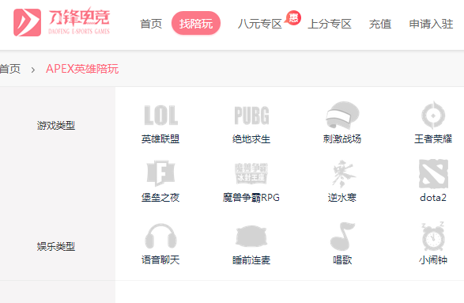Click the 游戏类型 category heading
The width and height of the screenshot is (464, 303).
[x=56, y=125]
